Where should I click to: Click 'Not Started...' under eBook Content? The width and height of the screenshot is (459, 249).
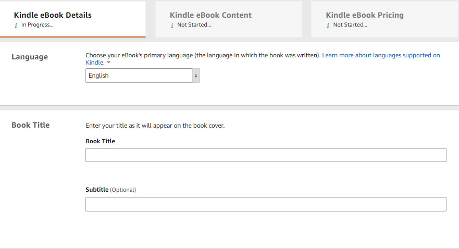coord(194,25)
